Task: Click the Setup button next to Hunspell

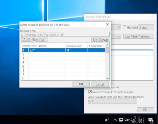Action: tap(146, 27)
